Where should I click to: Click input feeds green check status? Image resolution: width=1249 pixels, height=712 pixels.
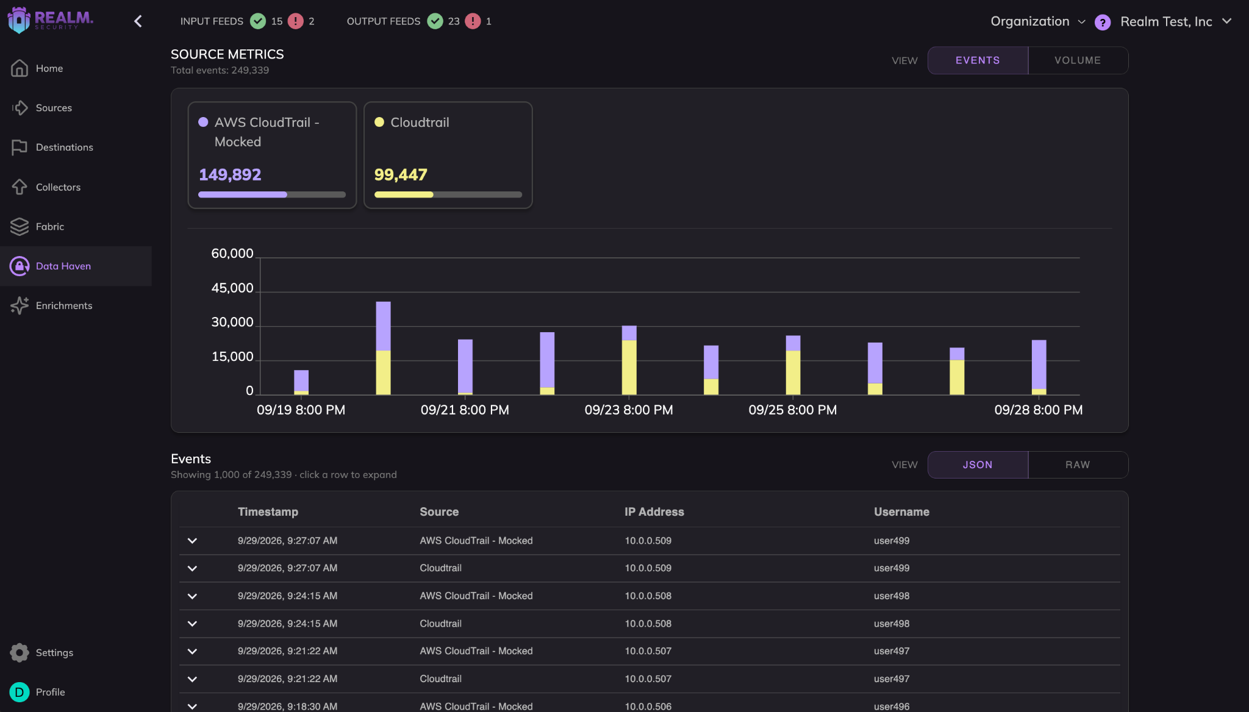coord(258,21)
